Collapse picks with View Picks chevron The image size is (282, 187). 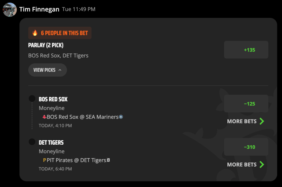point(60,70)
